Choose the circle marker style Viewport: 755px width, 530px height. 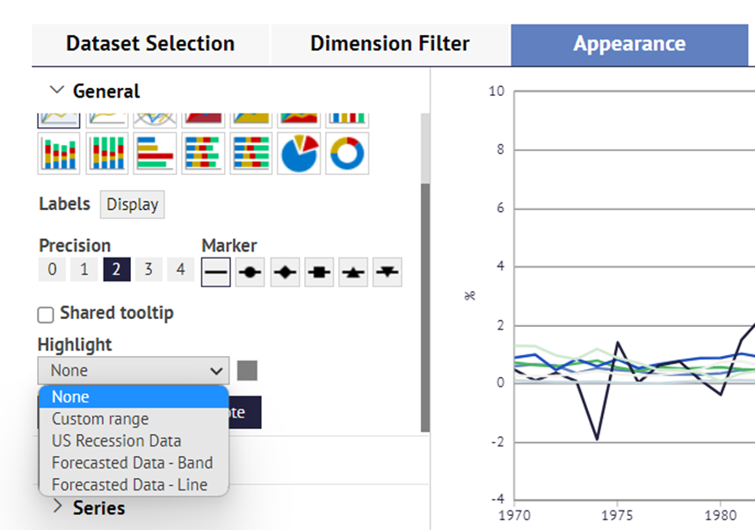(250, 272)
